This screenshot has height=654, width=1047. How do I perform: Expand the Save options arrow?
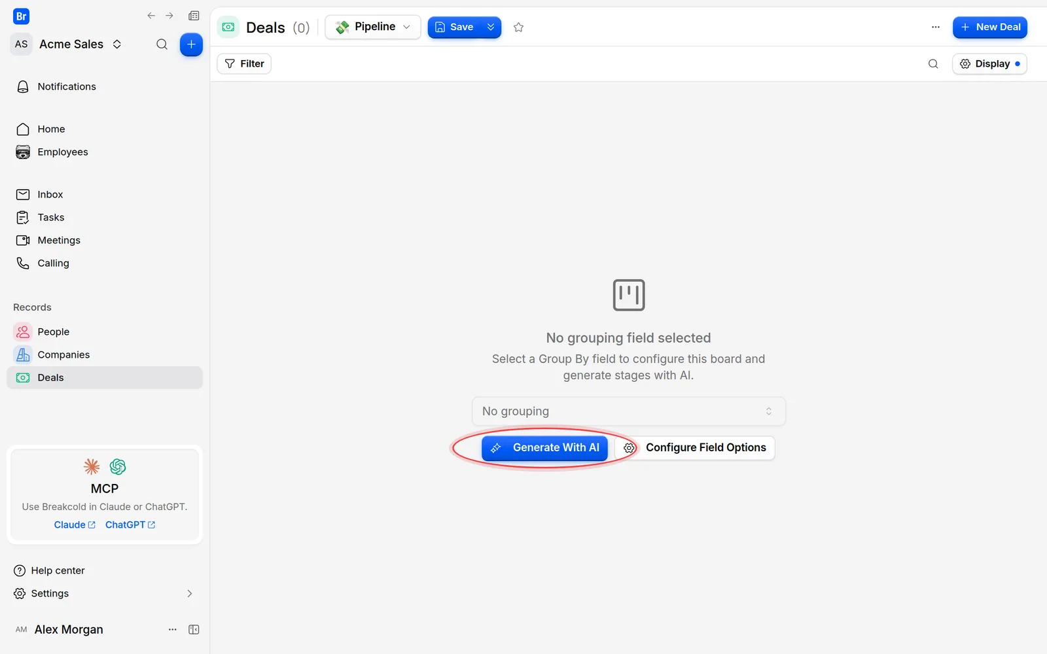(491, 27)
